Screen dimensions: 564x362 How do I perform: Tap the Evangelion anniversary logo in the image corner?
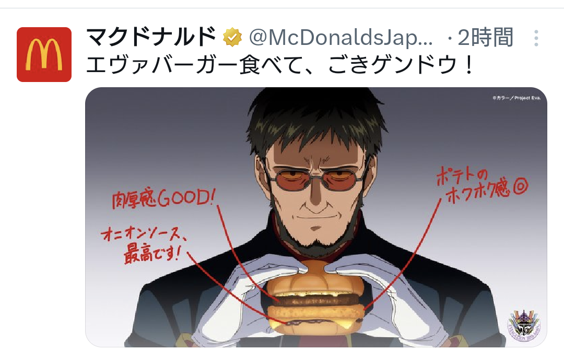click(x=524, y=326)
